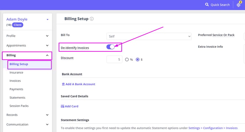Select the dollar discount radio button

click(137, 59)
